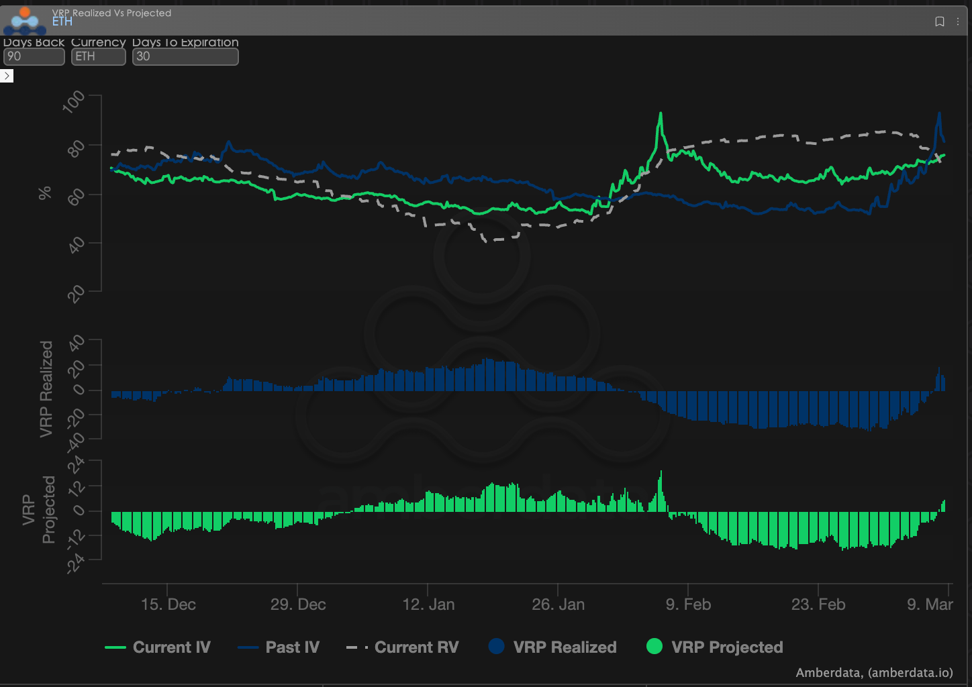Image resolution: width=972 pixels, height=687 pixels.
Task: Click the Days Back input showing 90
Action: coord(34,56)
